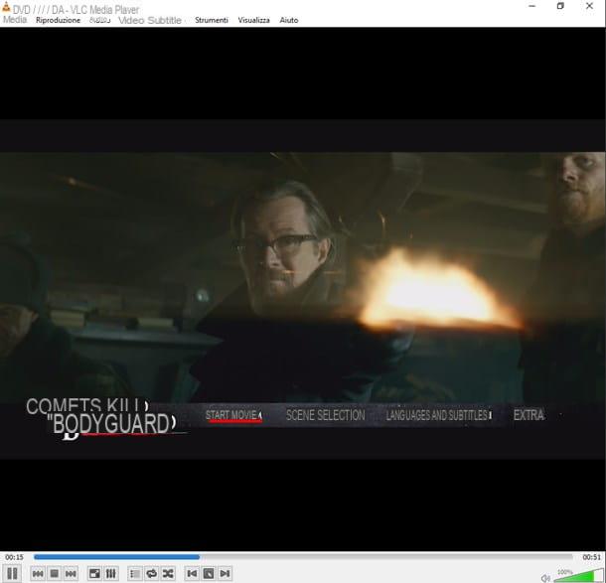The height and width of the screenshot is (583, 606).
Task: Open LANGUAGES AND SUBTITLES in DVD menu
Action: pyautogui.click(x=439, y=415)
